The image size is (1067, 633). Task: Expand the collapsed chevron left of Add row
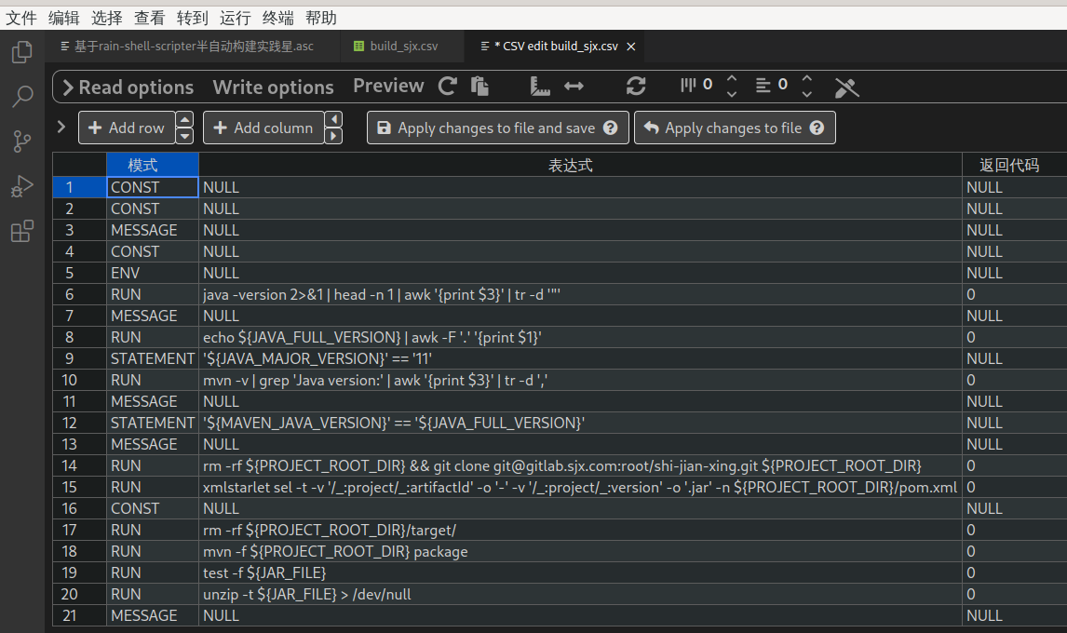click(61, 127)
